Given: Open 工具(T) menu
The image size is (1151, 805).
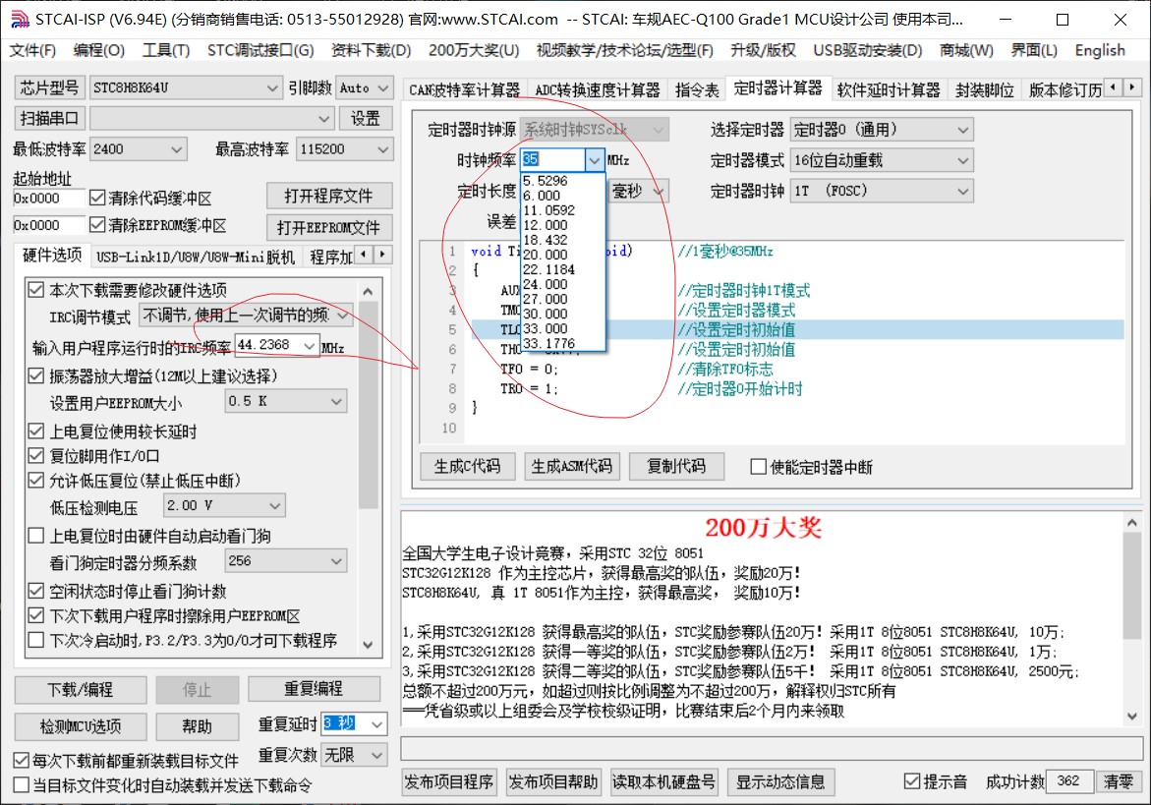Looking at the screenshot, I should [x=166, y=50].
